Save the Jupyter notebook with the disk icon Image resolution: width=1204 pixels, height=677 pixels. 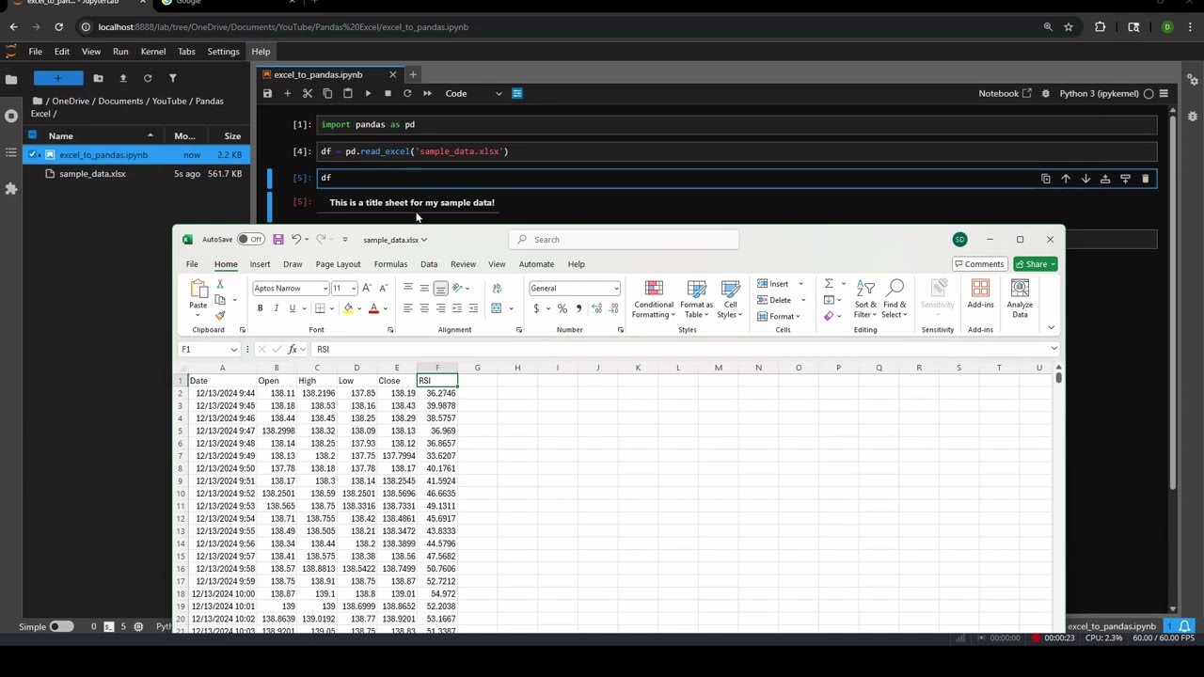click(267, 93)
